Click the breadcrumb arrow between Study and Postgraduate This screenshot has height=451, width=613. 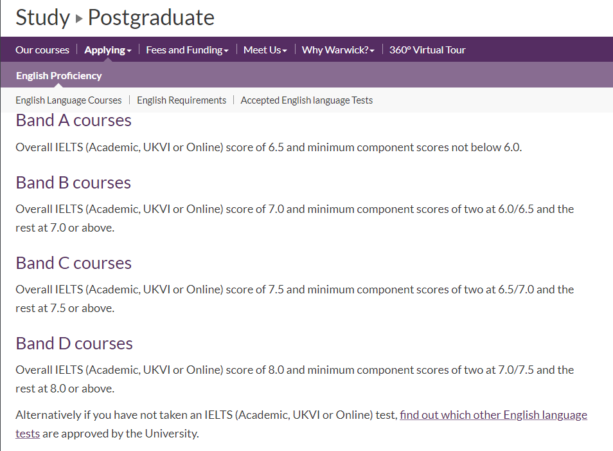(x=79, y=19)
